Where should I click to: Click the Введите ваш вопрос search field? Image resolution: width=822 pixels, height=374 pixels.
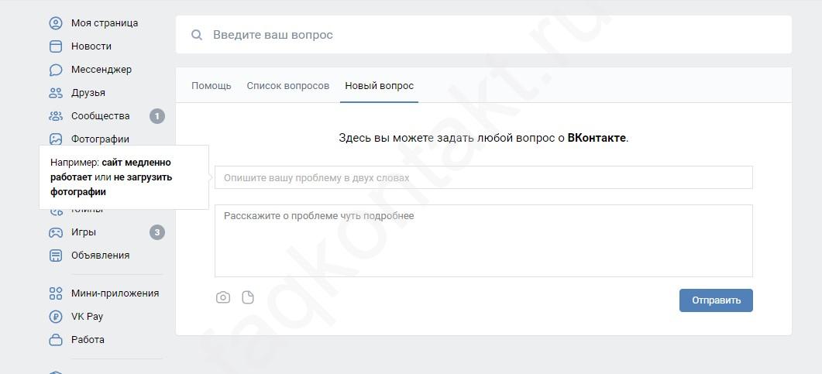point(496,35)
